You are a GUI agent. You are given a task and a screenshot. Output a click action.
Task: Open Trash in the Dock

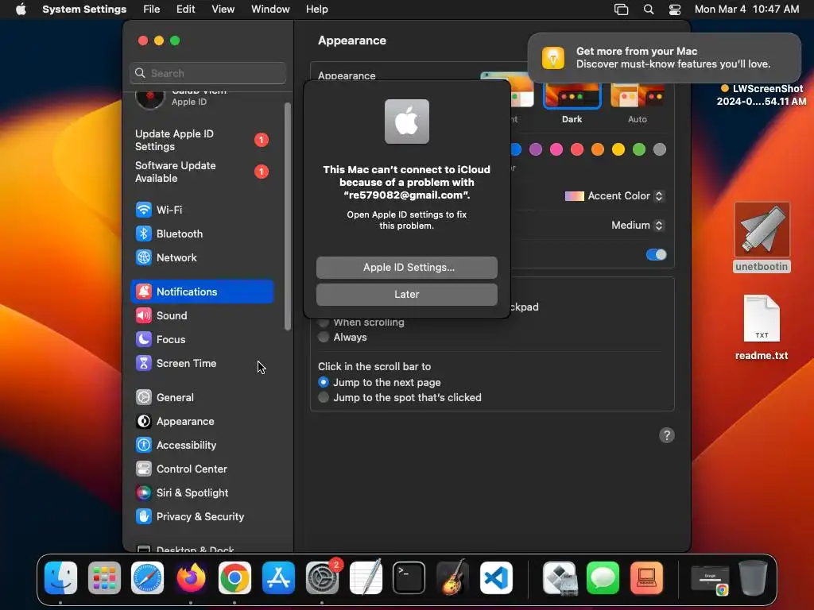click(x=754, y=578)
